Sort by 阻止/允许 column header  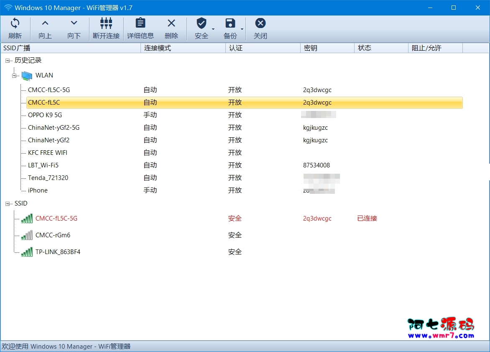(435, 48)
